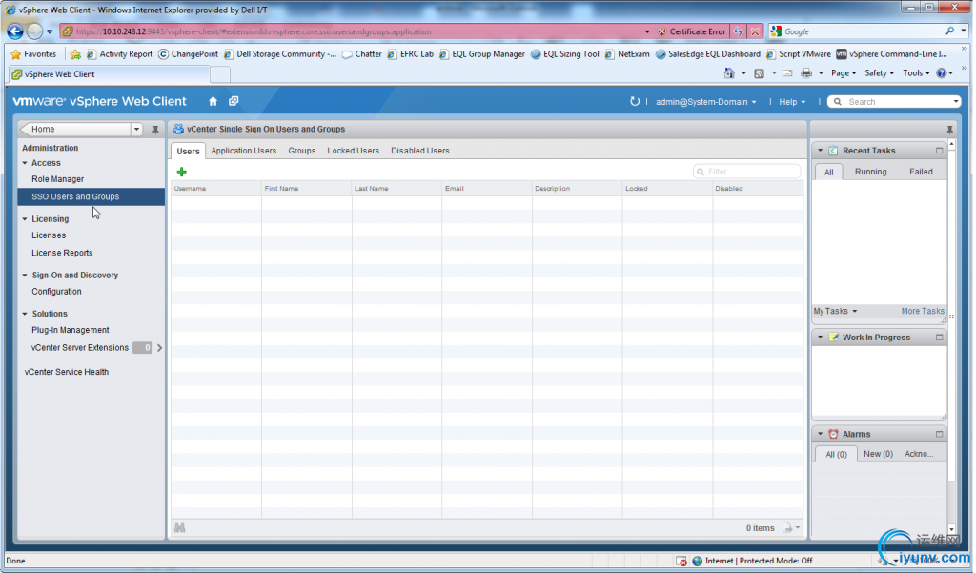Viewport: 976px width, 573px height.
Task: Select the New (0) alarms tab
Action: click(878, 454)
